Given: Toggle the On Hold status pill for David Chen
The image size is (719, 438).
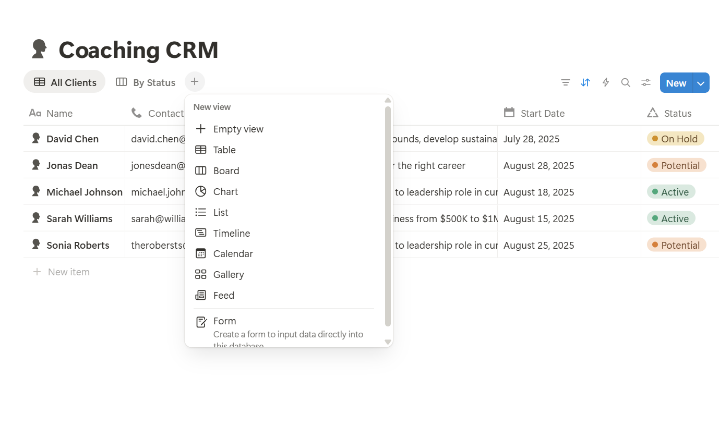Looking at the screenshot, I should pos(675,139).
